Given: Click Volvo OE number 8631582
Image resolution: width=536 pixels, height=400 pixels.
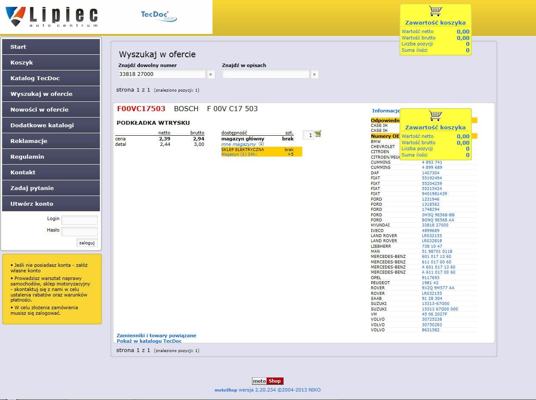Looking at the screenshot, I should (431, 330).
